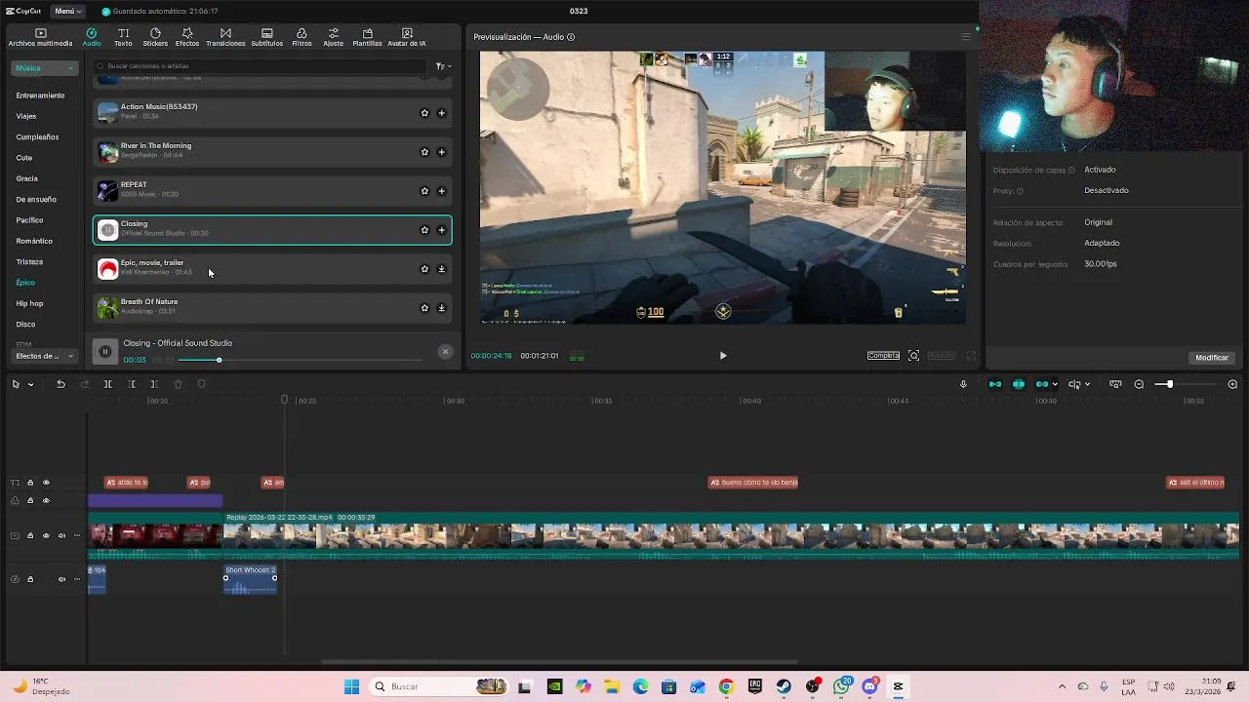This screenshot has height=702, width=1249.
Task: Click the timeline zoom out icon
Action: click(1139, 384)
